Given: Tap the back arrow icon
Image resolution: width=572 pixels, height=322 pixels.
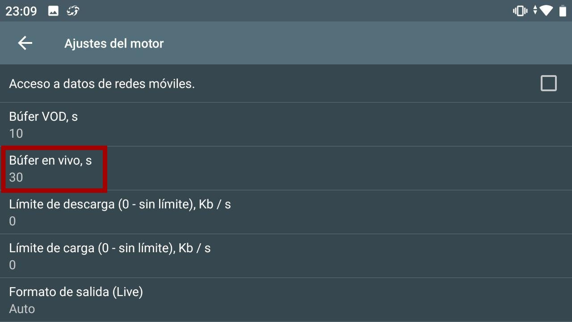Looking at the screenshot, I should [25, 43].
